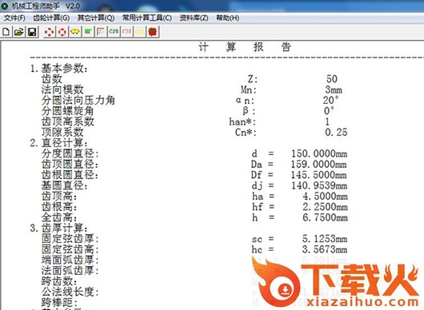Screen dimensions: 424x310
Task: Click the 齿顶高系数 label
Action: 68,121
